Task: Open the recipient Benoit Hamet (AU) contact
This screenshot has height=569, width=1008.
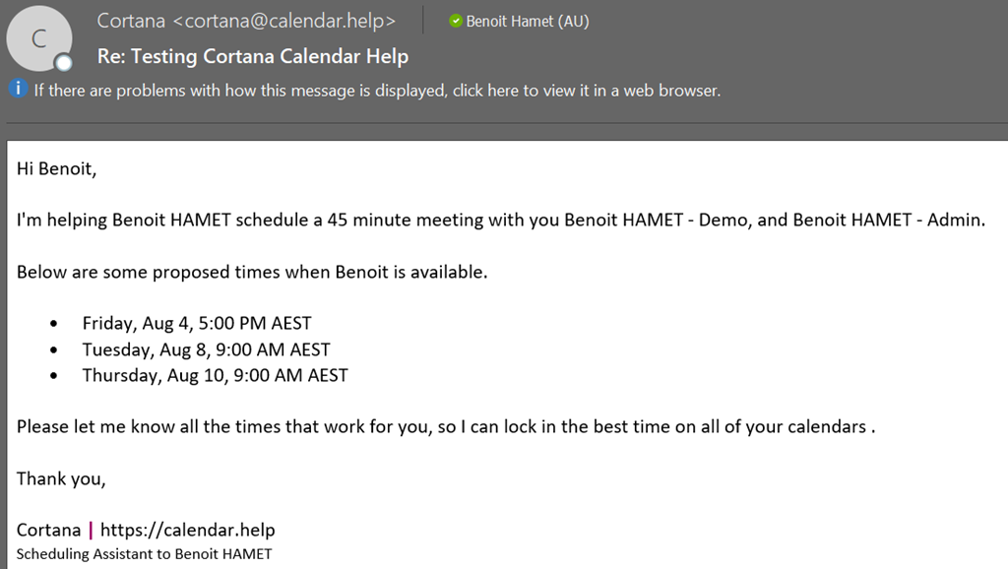Action: pos(527,21)
